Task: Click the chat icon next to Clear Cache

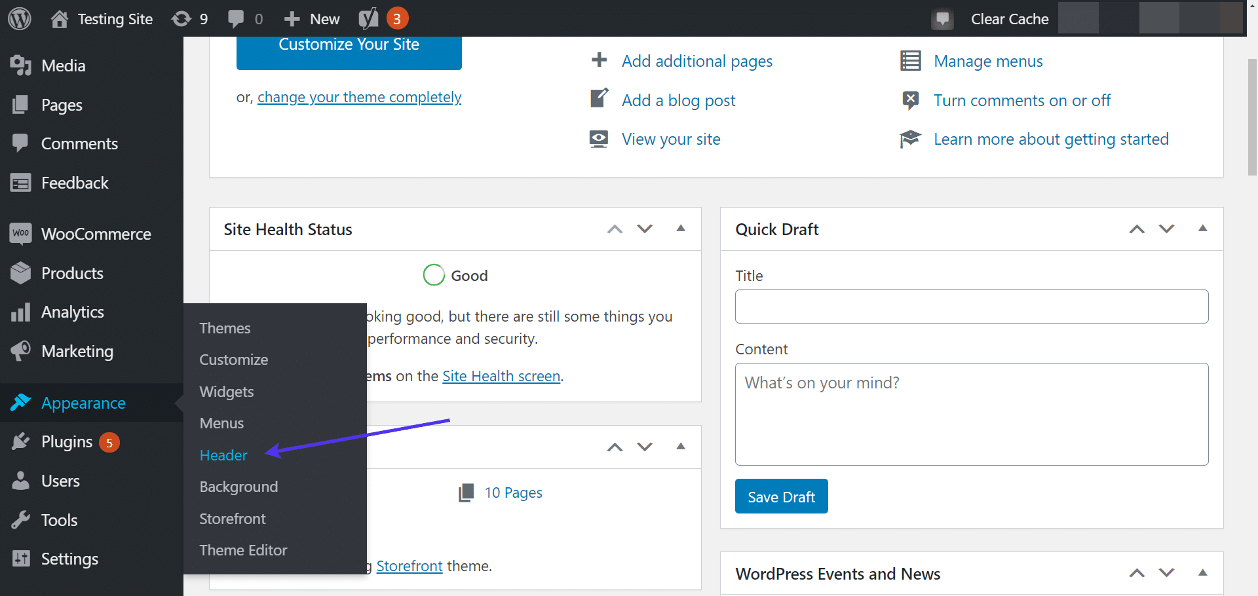Action: (x=942, y=19)
